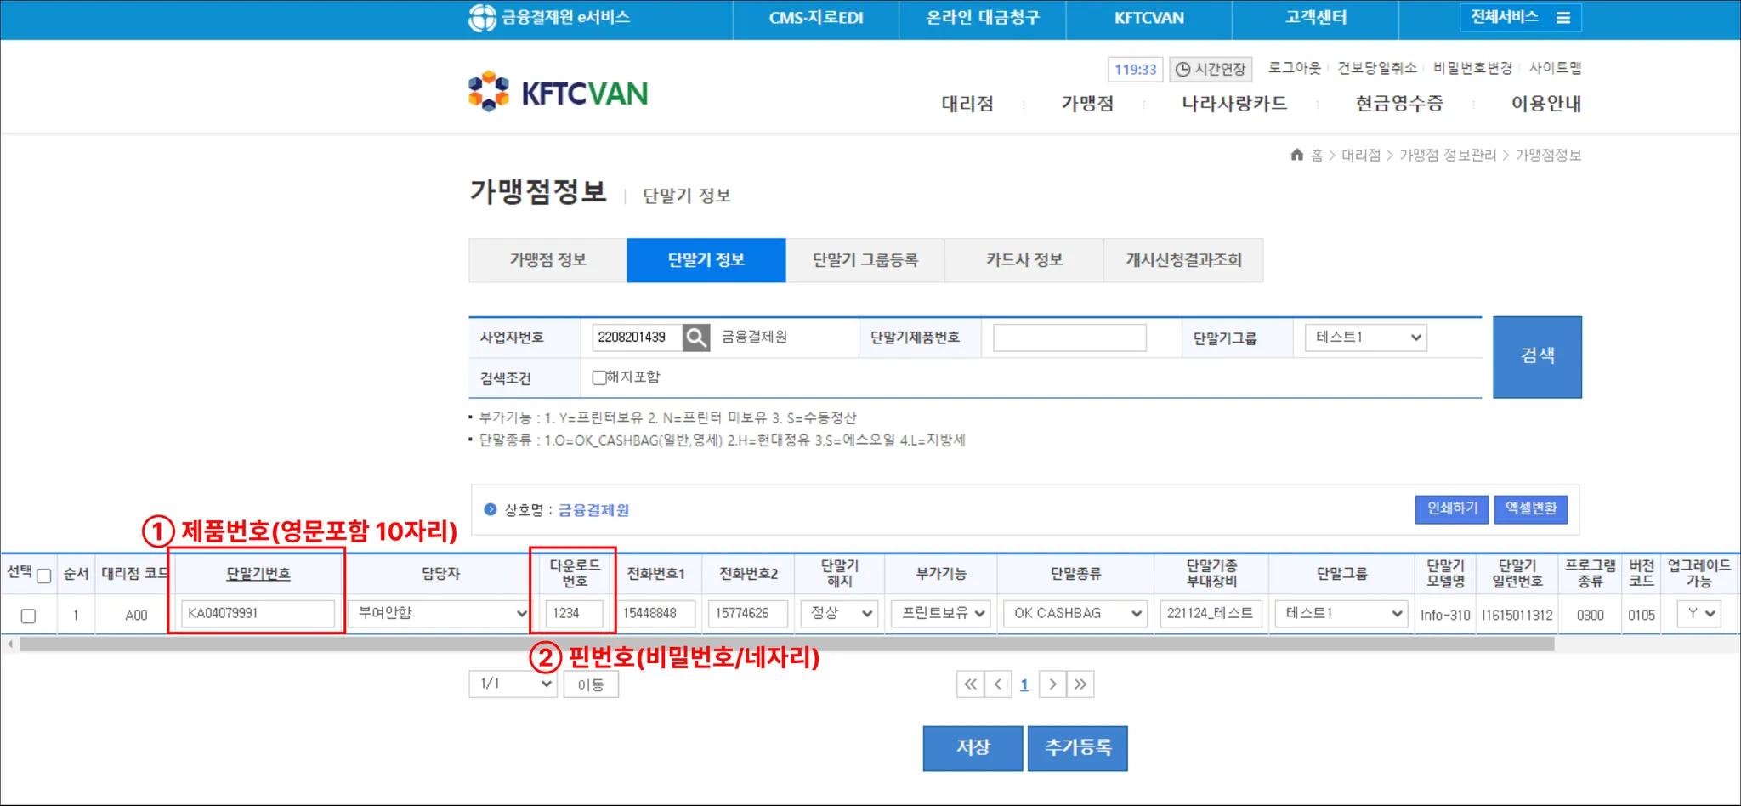Click the A00 대리점 코드 cell

click(136, 616)
